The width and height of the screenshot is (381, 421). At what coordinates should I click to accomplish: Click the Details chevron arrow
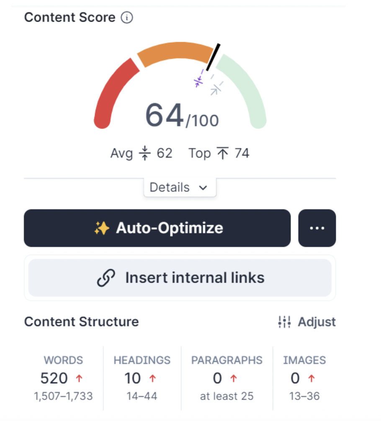click(203, 188)
